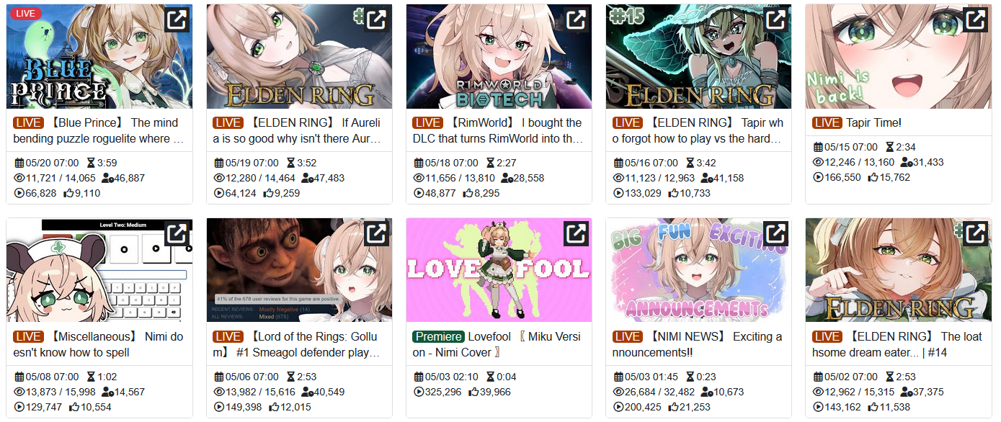Click LIVE badge on Blue Prince thumbnail
The width and height of the screenshot is (1001, 422).
[25, 14]
